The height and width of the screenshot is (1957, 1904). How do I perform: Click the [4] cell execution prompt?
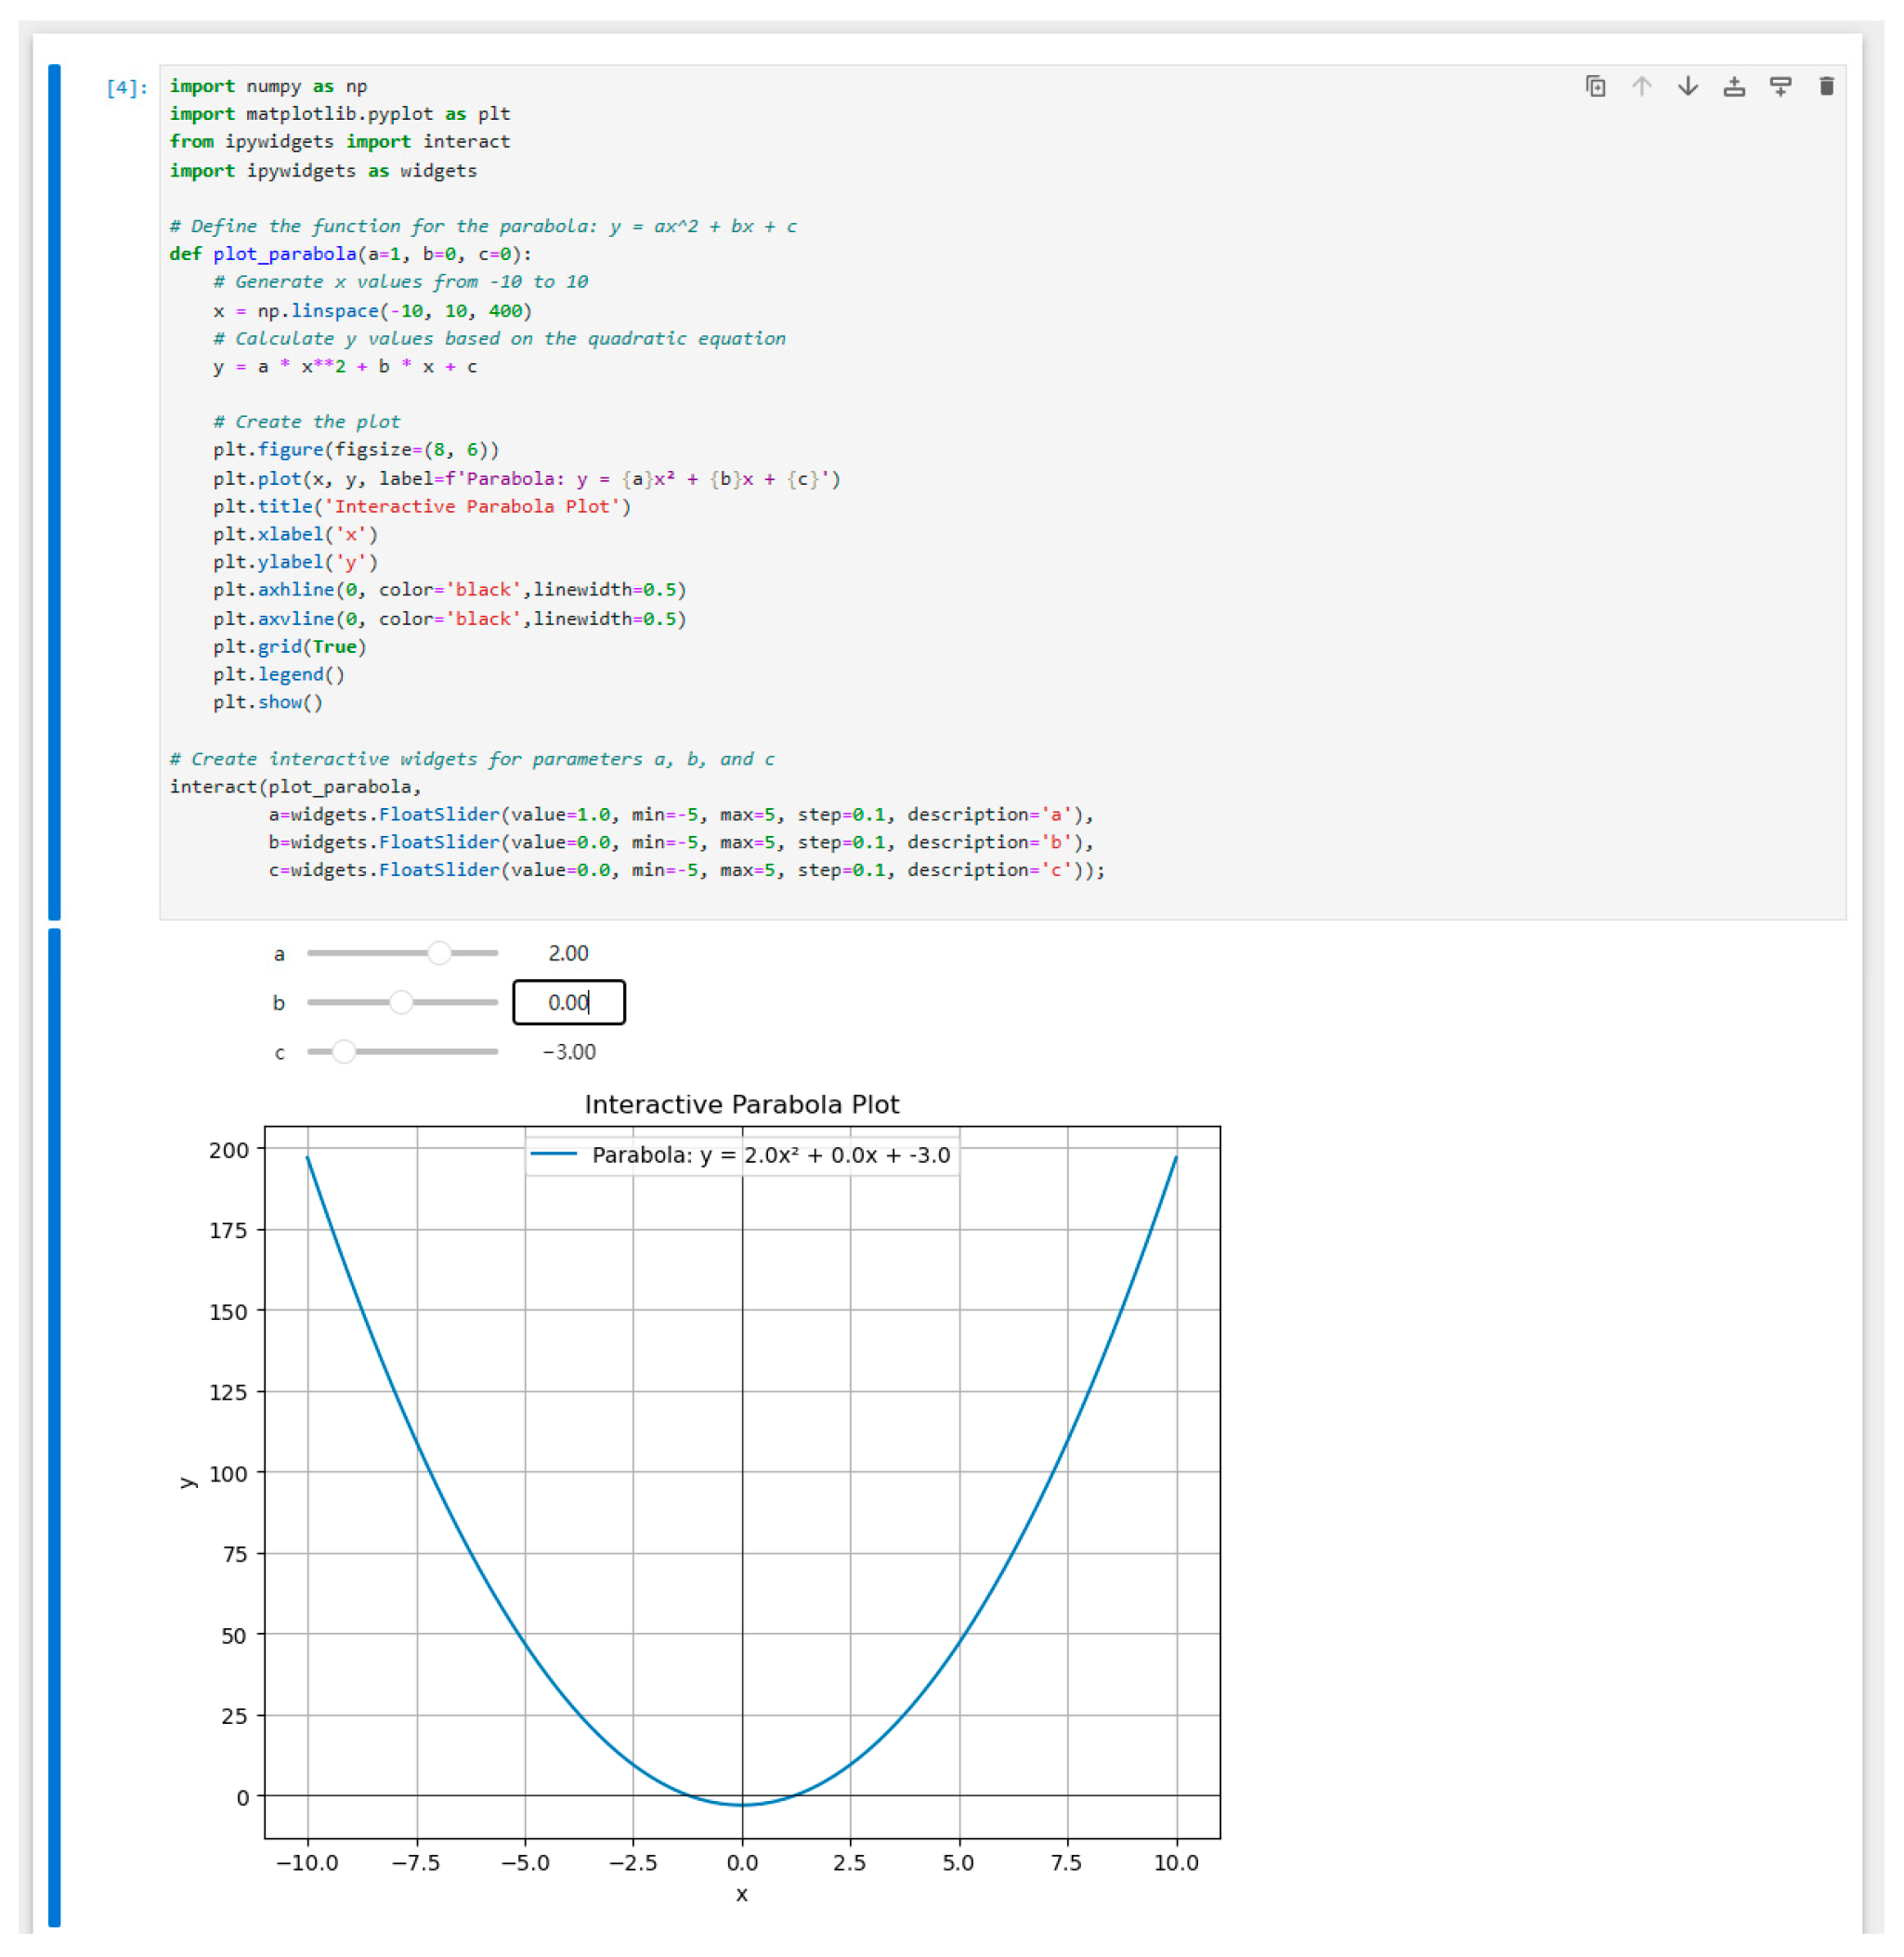(x=127, y=88)
